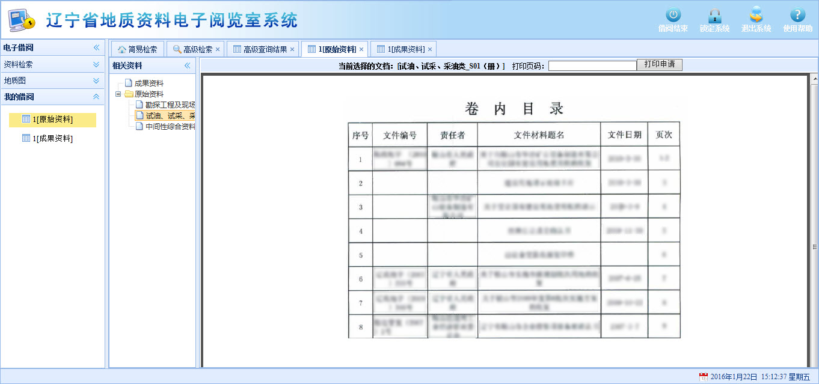Viewport: 819px width, 384px height.
Task: Close the 1[成果资料] tab
Action: [429, 49]
